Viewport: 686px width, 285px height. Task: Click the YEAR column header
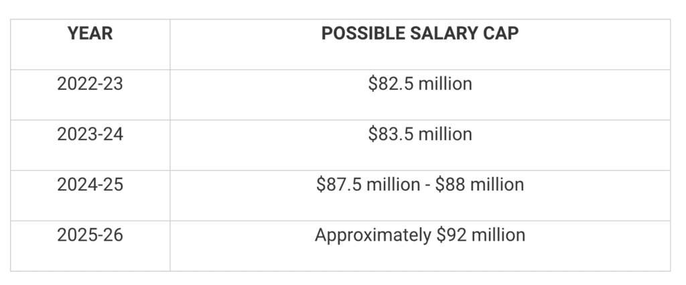[90, 34]
